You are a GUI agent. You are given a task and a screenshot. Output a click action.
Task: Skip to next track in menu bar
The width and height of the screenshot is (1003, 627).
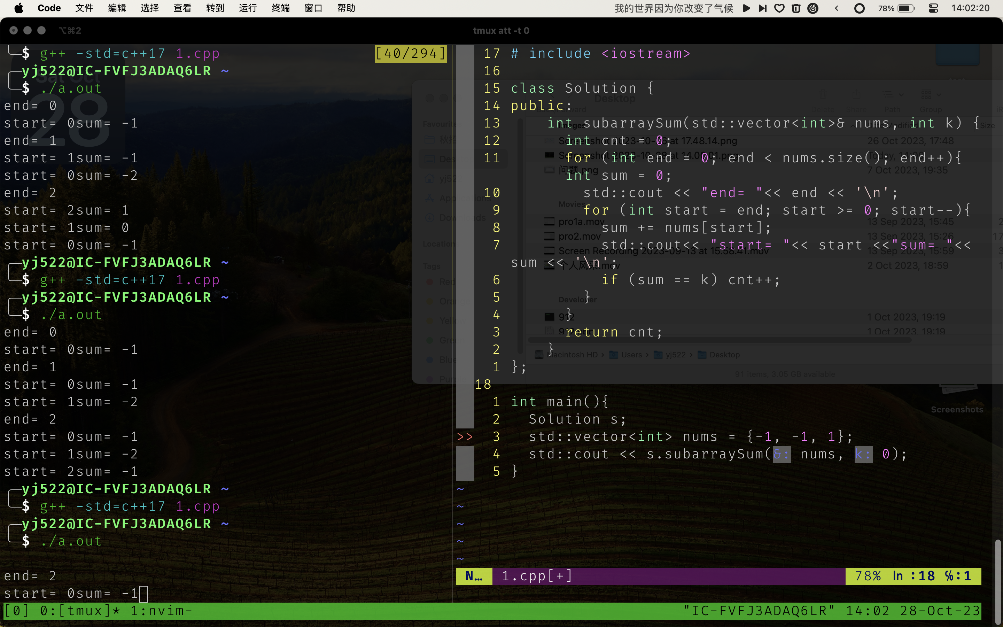point(763,8)
